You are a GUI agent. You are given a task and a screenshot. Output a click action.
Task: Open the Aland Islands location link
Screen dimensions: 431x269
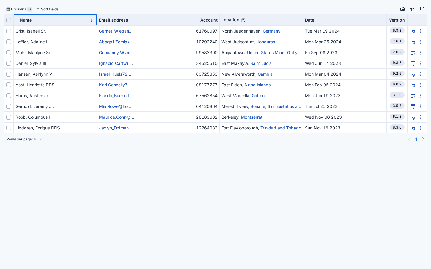click(x=257, y=85)
